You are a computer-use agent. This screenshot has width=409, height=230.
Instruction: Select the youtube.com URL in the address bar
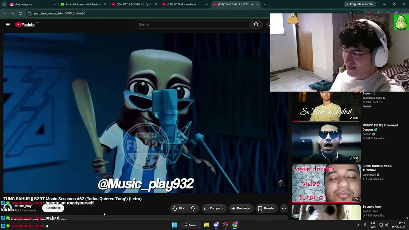[x=59, y=13]
